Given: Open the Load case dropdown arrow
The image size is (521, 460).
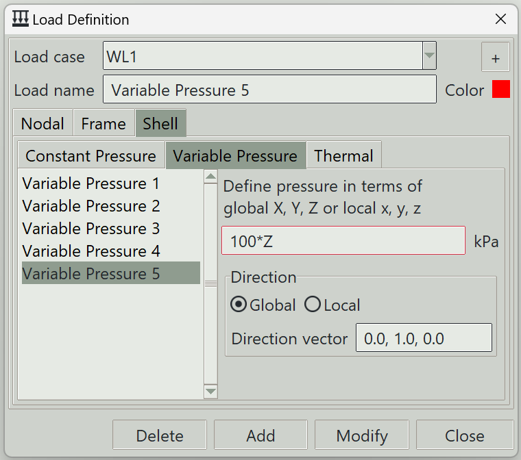Looking at the screenshot, I should point(429,55).
